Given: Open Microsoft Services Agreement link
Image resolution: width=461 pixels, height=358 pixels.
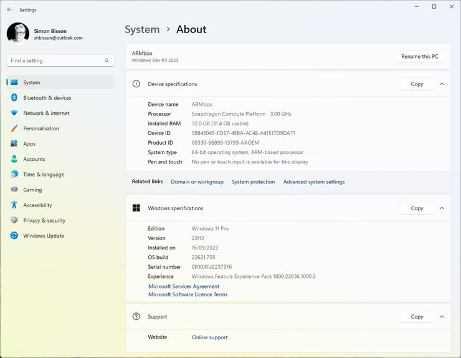Looking at the screenshot, I should pyautogui.click(x=183, y=286).
